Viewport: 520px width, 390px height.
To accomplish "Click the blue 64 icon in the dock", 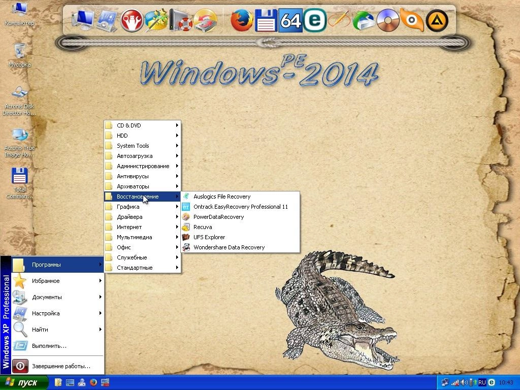I will [x=290, y=20].
